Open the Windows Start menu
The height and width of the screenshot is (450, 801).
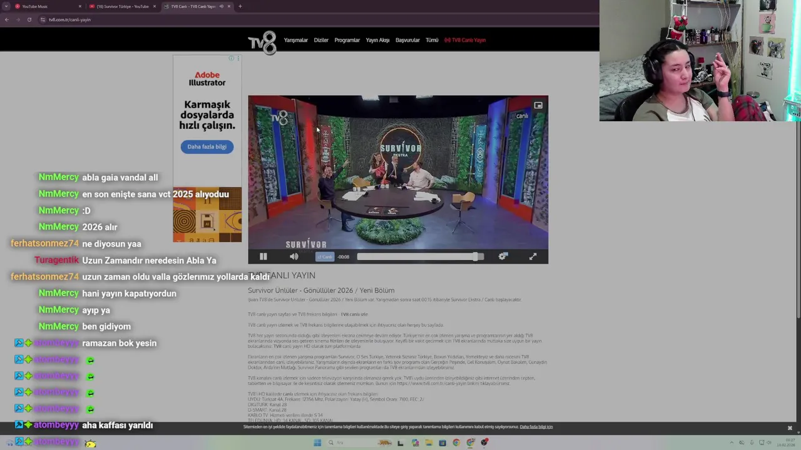317,442
